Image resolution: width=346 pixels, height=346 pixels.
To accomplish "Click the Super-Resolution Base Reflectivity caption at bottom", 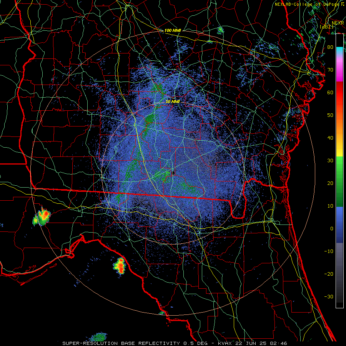I will (175, 343).
